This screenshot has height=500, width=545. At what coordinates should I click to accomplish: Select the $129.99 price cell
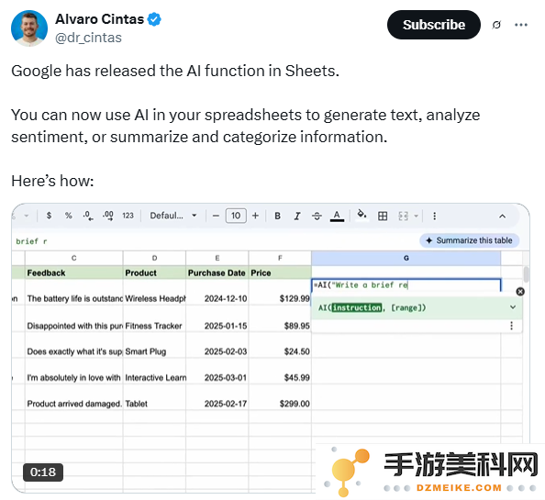[280, 293]
